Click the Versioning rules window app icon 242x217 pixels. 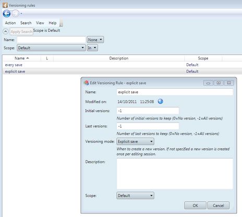[x=5, y=5]
